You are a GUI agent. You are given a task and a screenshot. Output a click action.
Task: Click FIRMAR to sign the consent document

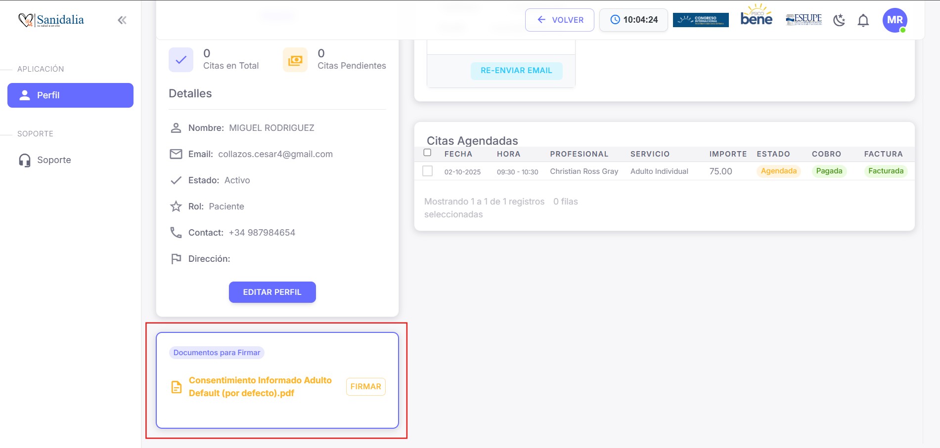click(x=365, y=387)
